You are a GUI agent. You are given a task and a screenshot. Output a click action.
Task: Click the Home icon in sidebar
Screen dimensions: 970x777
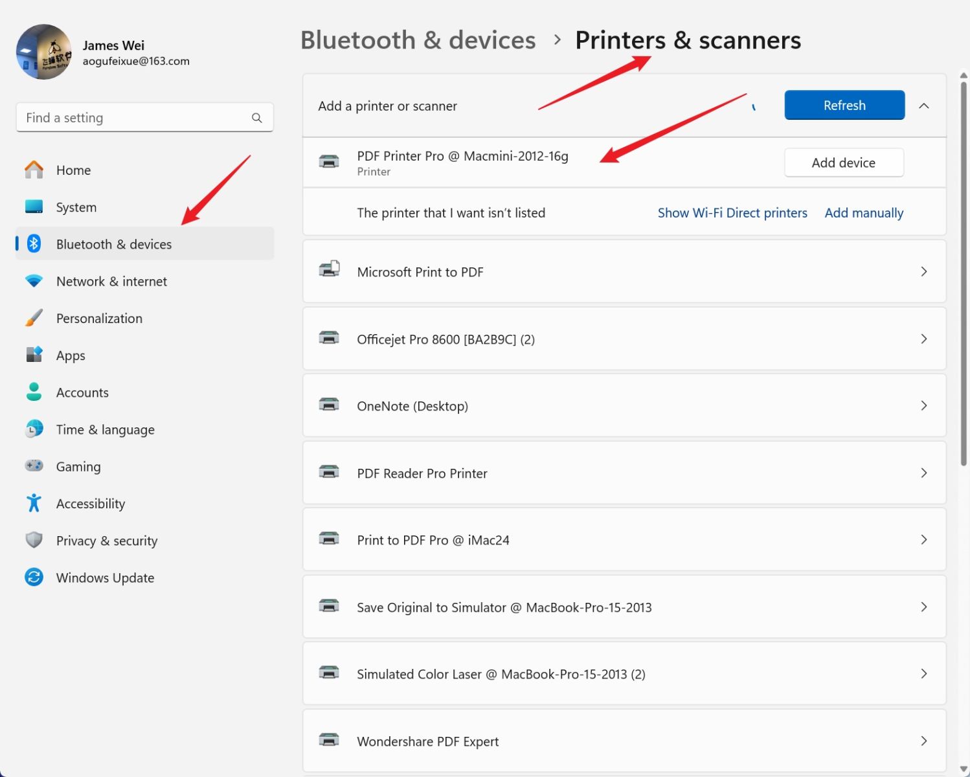tap(34, 170)
